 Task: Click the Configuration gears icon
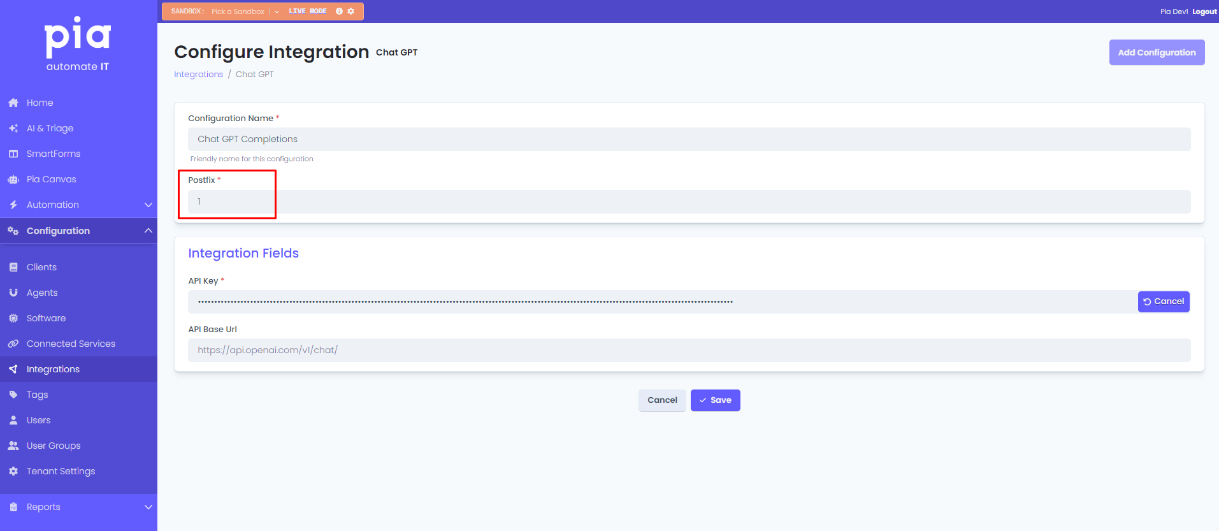point(13,231)
